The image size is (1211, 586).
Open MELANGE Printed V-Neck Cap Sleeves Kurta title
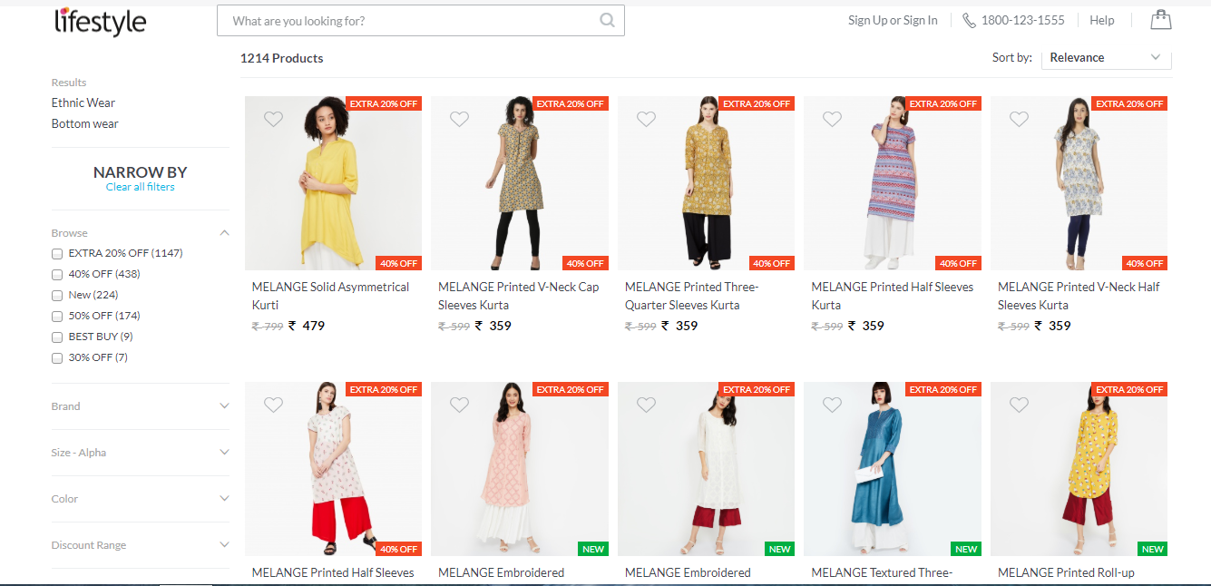coord(518,296)
